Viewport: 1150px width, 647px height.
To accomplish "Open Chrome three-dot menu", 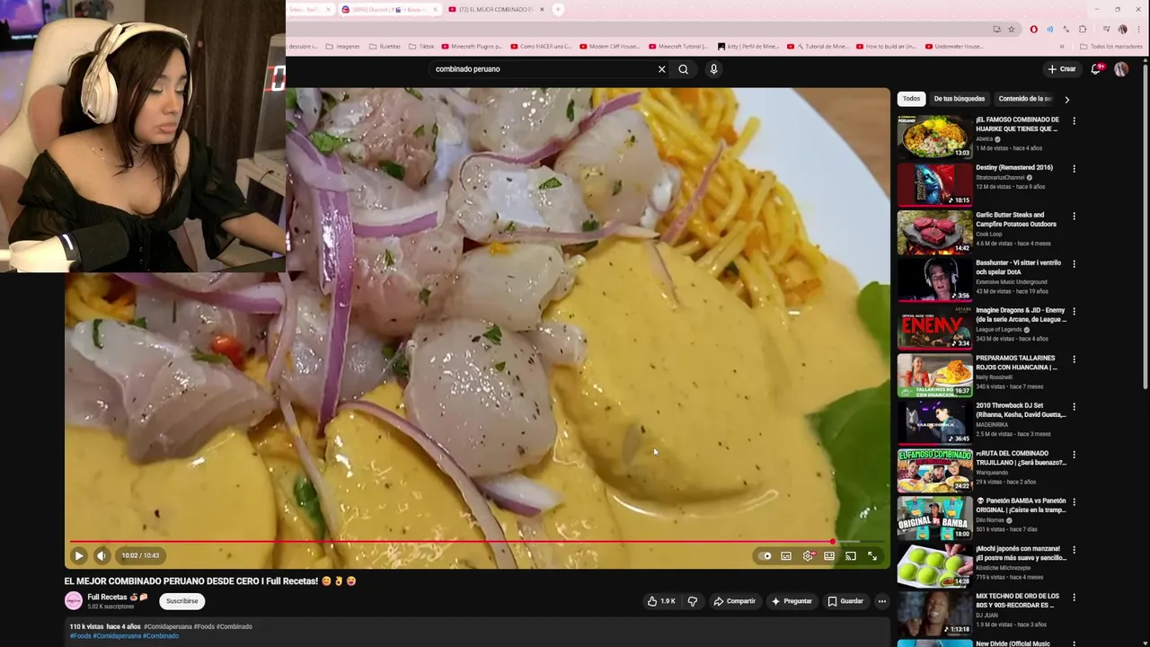I will 1139,29.
